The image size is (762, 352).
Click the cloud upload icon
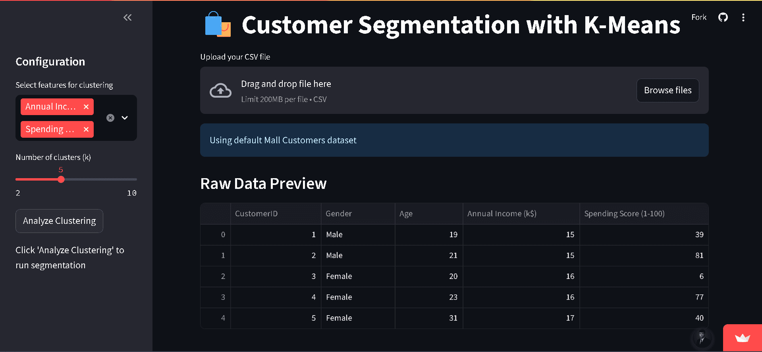click(x=220, y=90)
